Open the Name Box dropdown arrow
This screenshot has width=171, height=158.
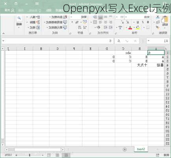149,41
